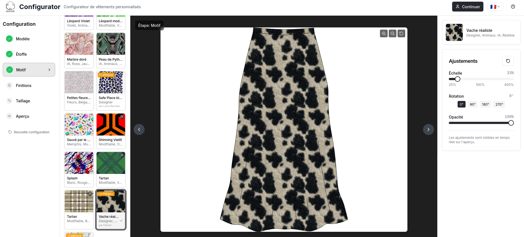This screenshot has width=524, height=237.
Task: Click the wand icon on Shinning Vieilli
Action: coord(122,117)
